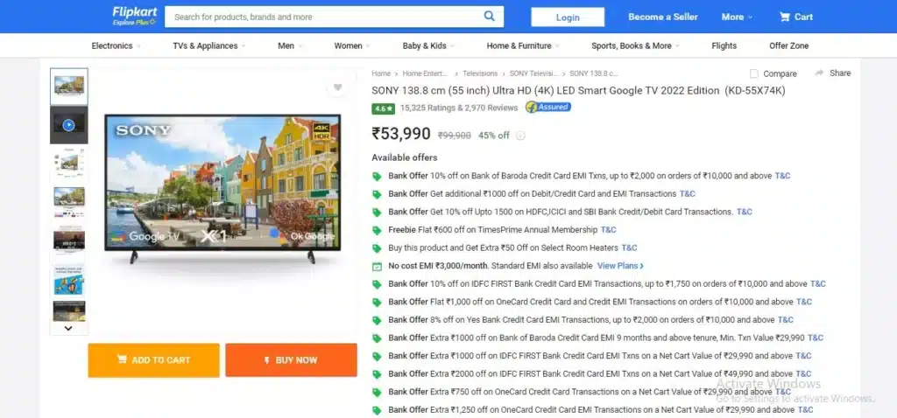Open T&C for Flat ₹1,000 OneCard offer
Screen dimensions: 897x418
(804, 302)
